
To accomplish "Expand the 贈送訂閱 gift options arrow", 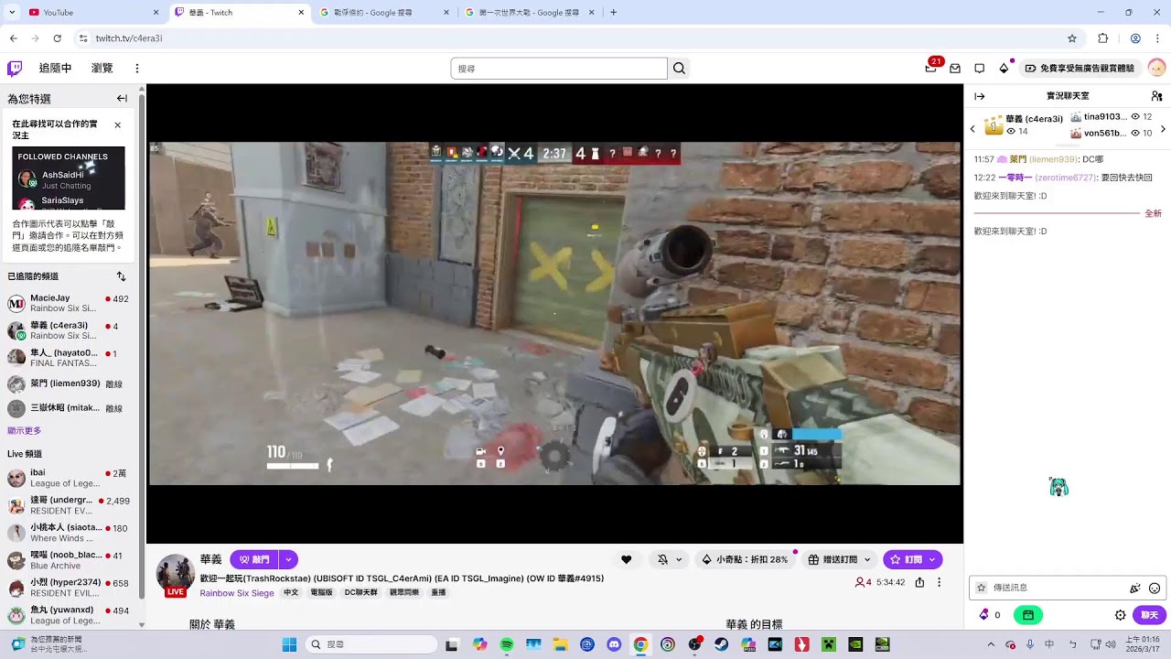I will tap(867, 559).
